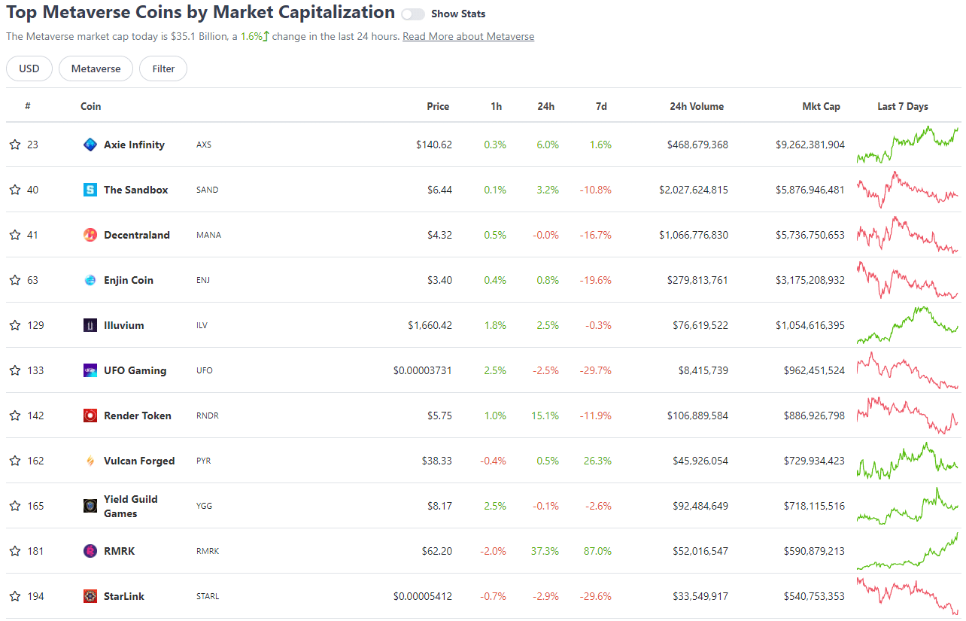View RMRK's 7-day sparkline chart
Screen dimensions: 966x621
point(908,551)
